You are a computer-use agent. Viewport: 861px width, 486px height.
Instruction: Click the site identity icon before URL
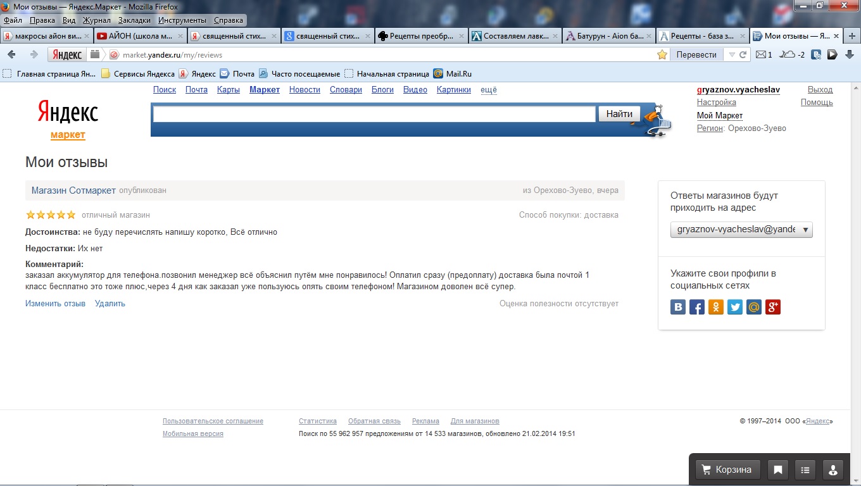[x=114, y=54]
